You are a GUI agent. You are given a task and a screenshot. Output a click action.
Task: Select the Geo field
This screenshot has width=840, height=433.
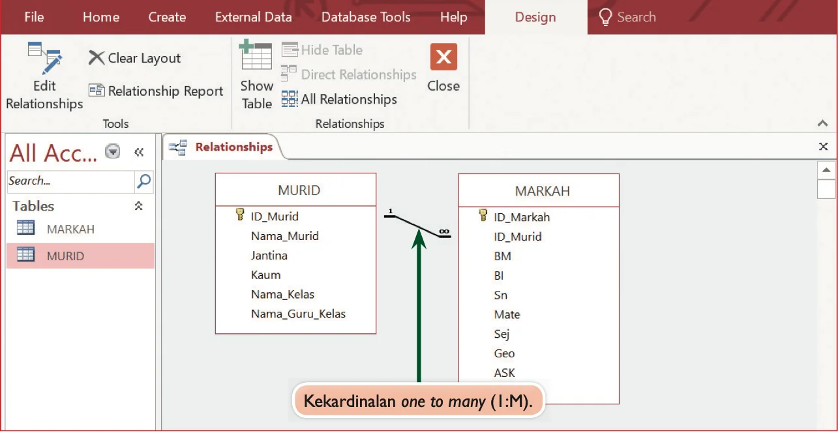504,353
